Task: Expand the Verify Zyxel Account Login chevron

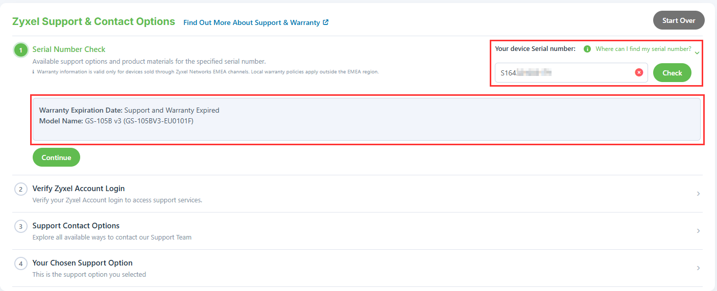Action: pos(698,194)
